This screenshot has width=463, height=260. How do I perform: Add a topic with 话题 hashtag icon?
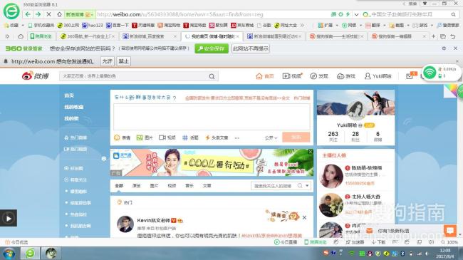[x=190, y=137]
